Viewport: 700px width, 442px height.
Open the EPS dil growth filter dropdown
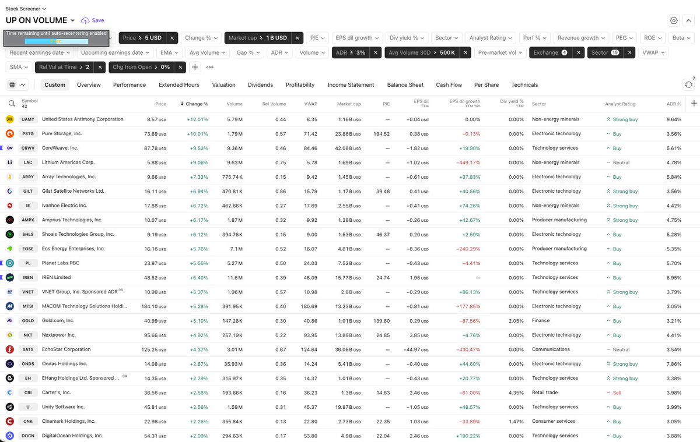[x=358, y=38]
